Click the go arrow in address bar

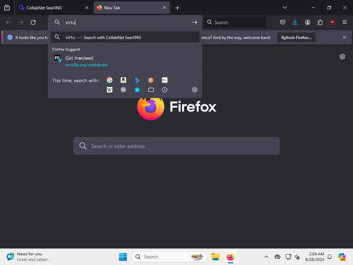pyautogui.click(x=195, y=22)
